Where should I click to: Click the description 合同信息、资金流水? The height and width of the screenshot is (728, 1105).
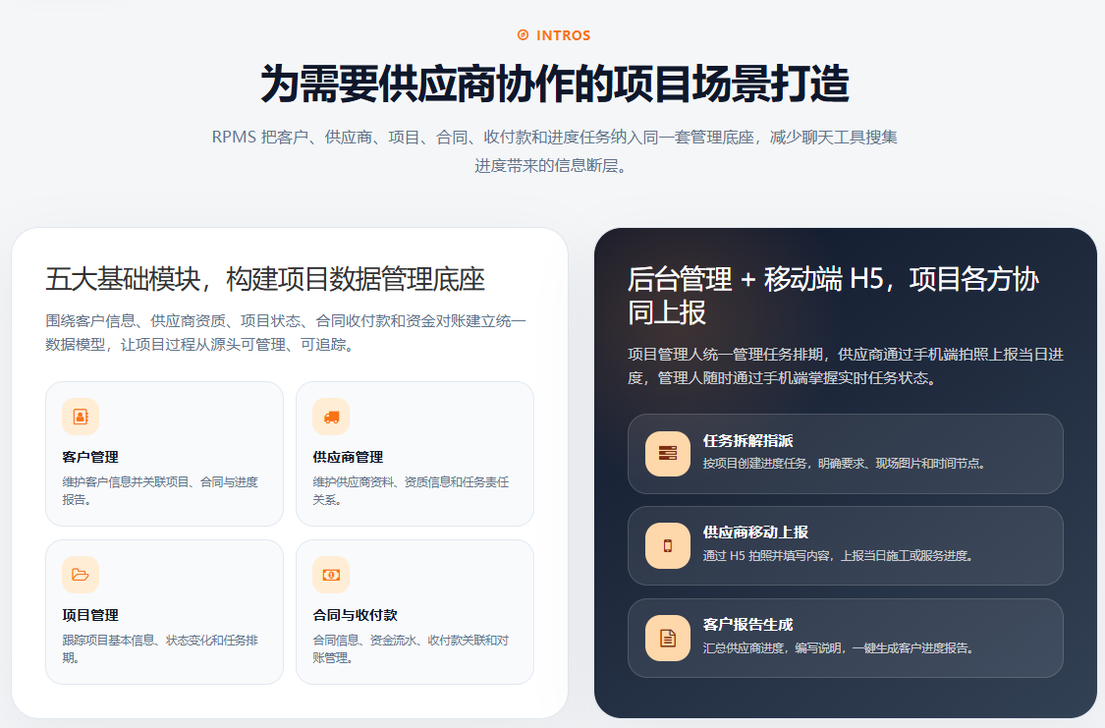[x=411, y=648]
